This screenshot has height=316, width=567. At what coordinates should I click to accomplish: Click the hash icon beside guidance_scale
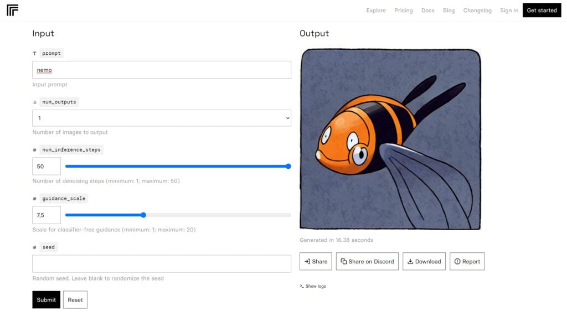coord(34,199)
